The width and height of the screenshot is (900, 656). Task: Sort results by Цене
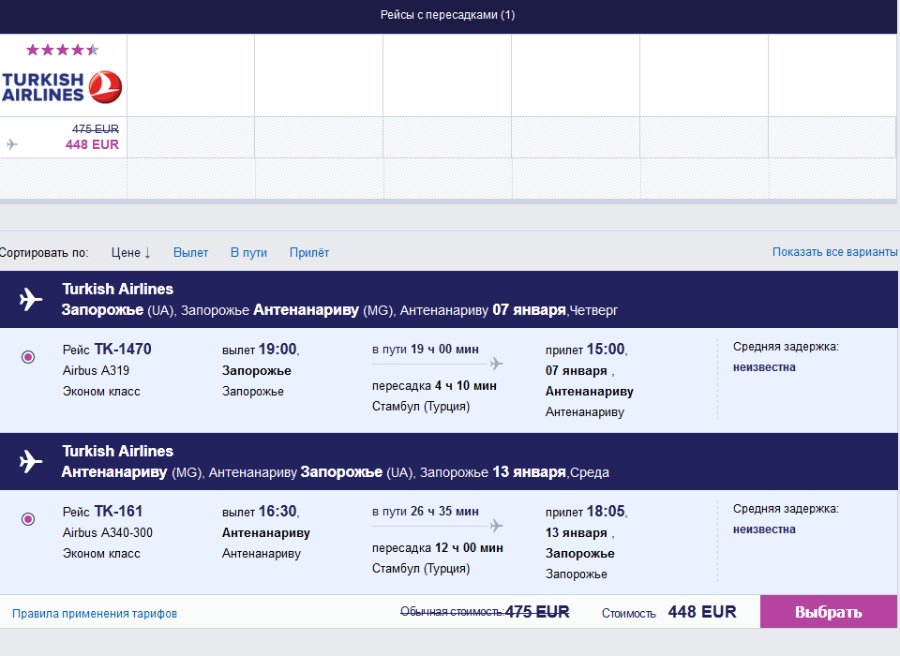(125, 253)
